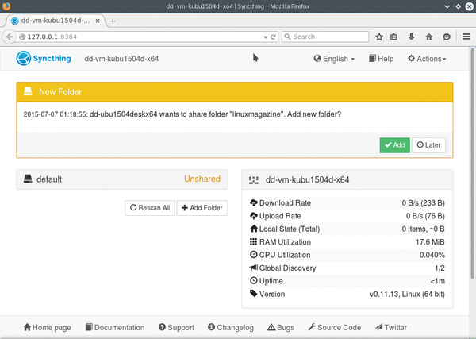The image size is (476, 339).
Task: Click the Version tag icon
Action: click(254, 294)
